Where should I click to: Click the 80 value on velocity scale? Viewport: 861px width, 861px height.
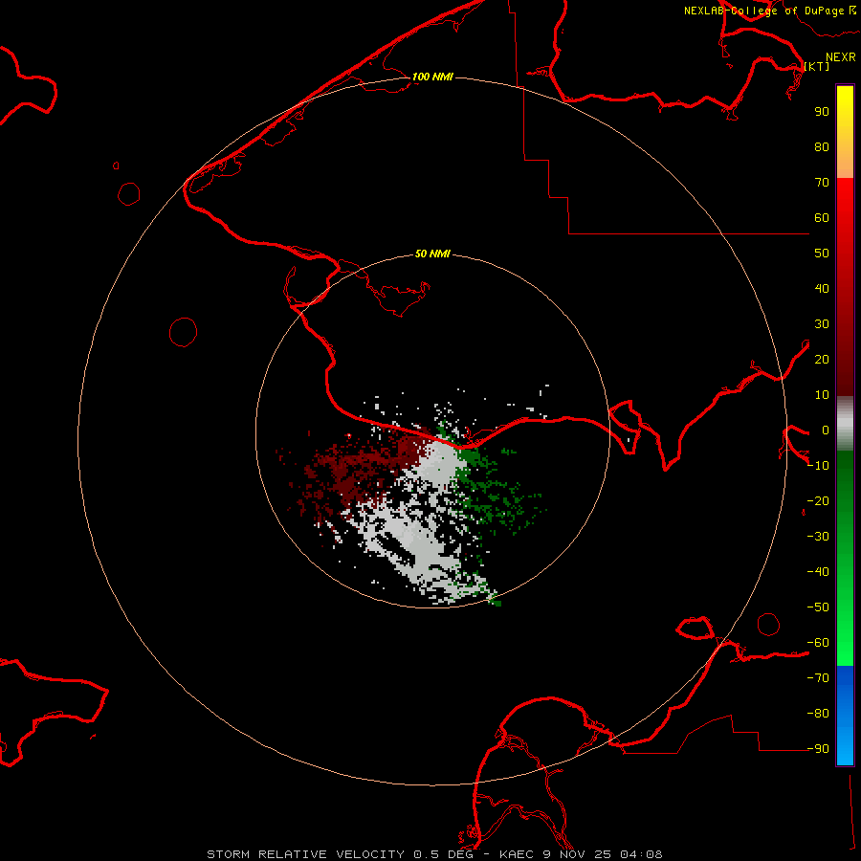[x=822, y=146]
